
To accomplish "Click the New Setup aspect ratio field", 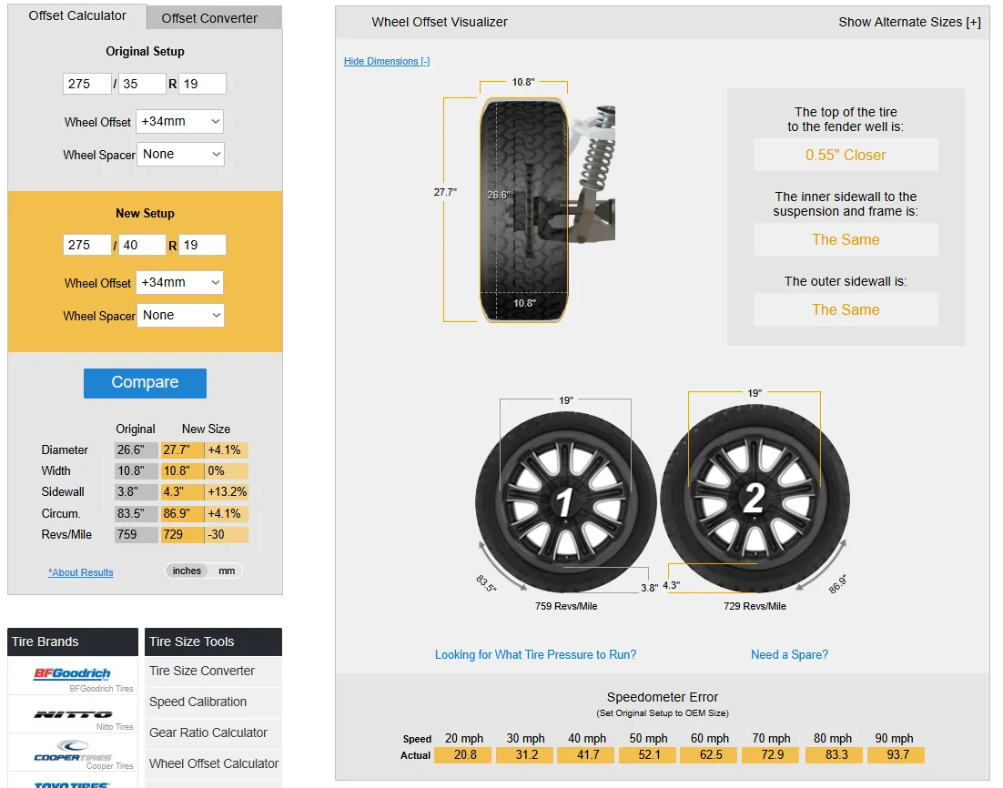I will (142, 245).
